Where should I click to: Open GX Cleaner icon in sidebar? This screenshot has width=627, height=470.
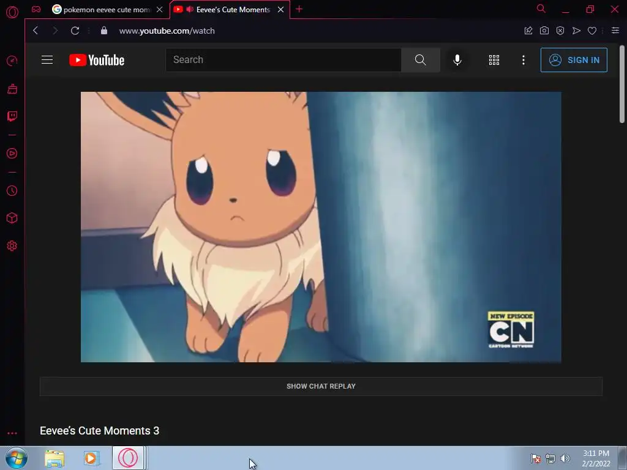coord(12,89)
